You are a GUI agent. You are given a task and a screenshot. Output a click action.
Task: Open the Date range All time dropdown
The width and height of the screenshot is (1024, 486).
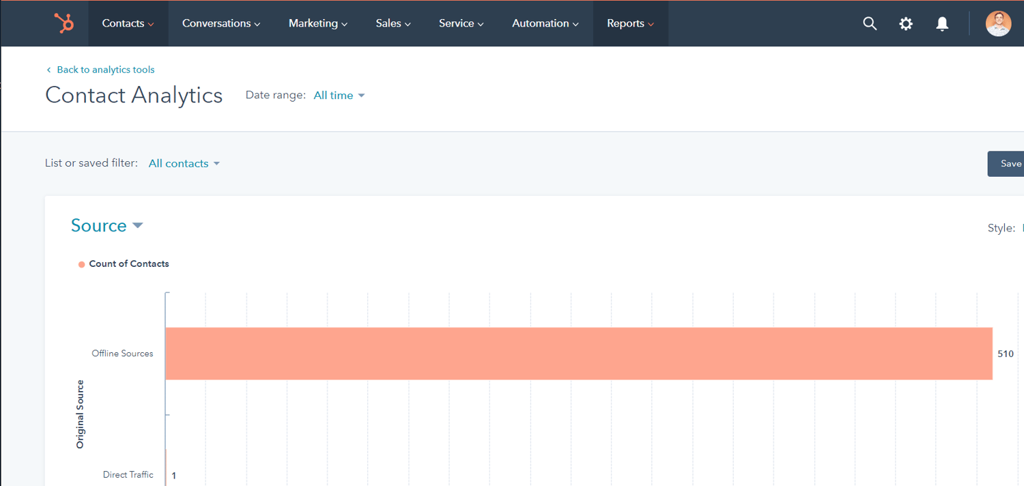[x=339, y=95]
